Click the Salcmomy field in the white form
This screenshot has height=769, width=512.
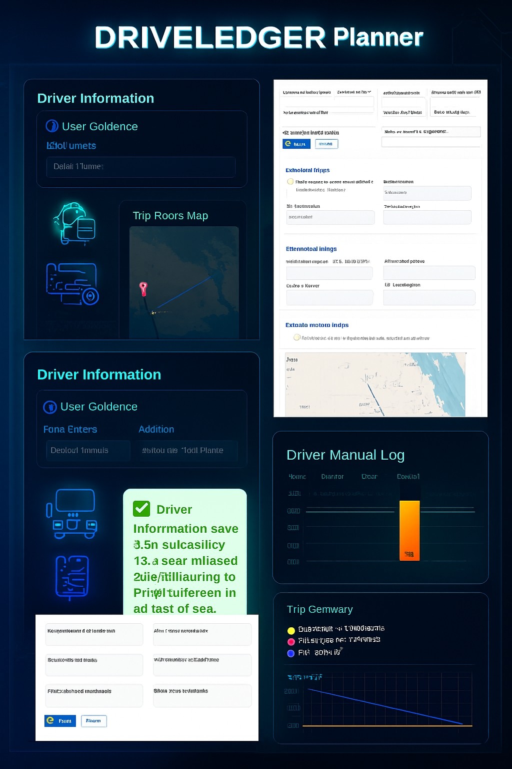(427, 193)
